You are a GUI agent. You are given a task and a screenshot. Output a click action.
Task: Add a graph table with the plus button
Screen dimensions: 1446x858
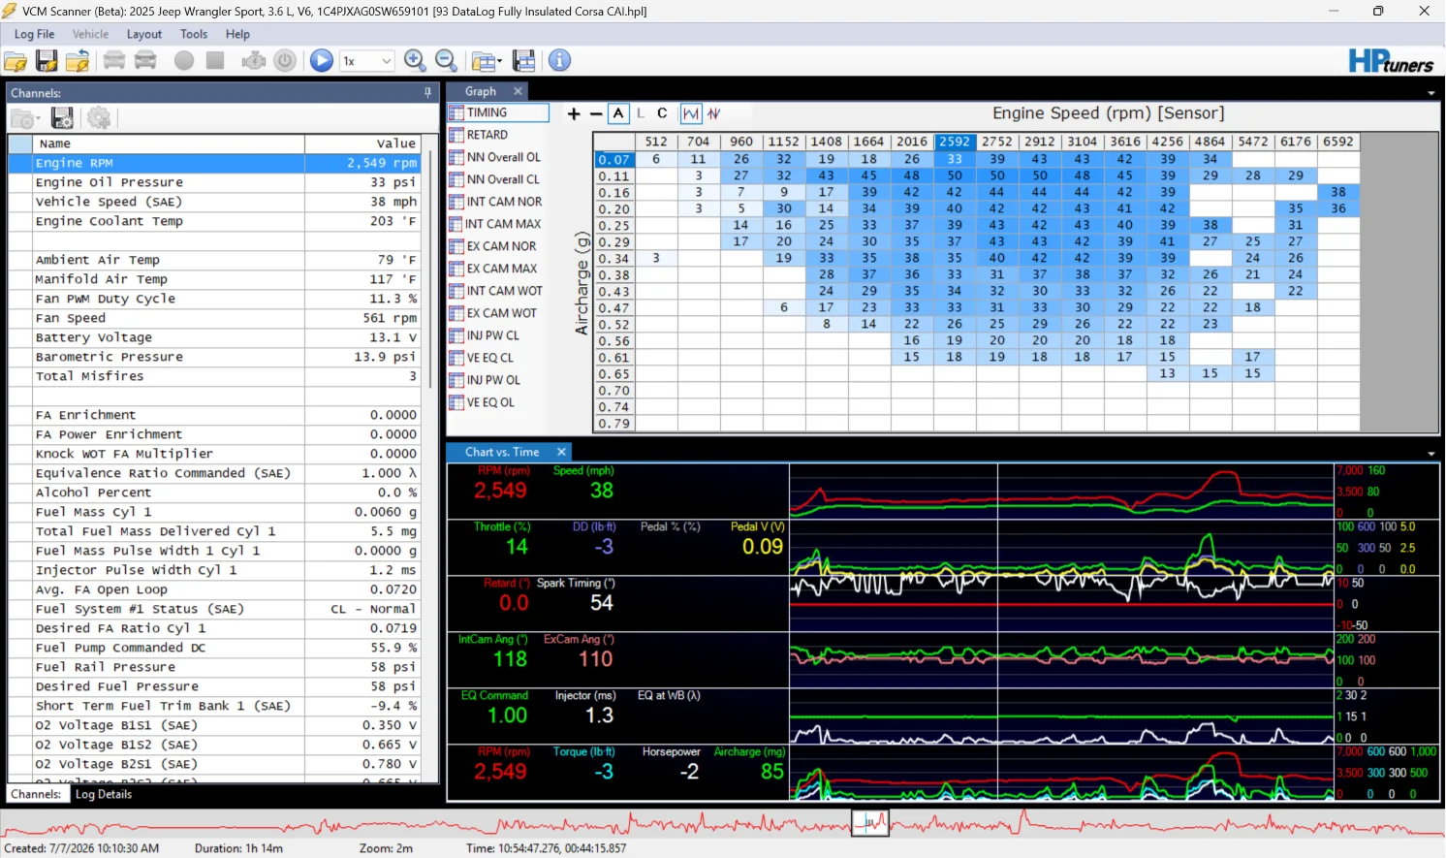coord(574,113)
